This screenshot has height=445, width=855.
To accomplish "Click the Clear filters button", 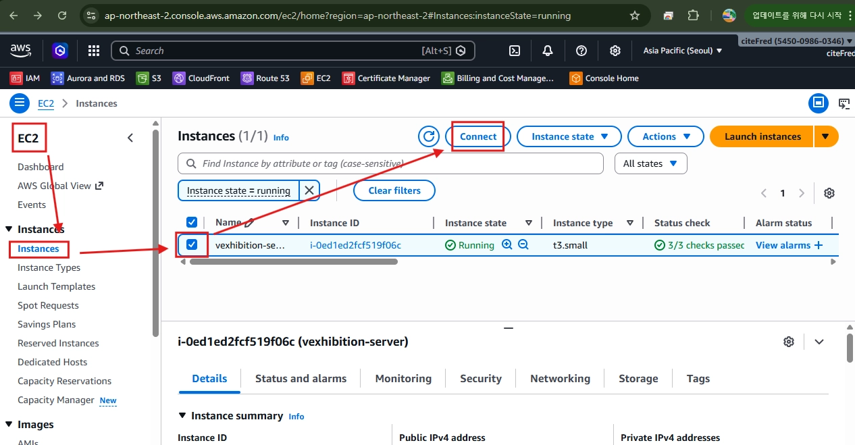I will pyautogui.click(x=394, y=190).
